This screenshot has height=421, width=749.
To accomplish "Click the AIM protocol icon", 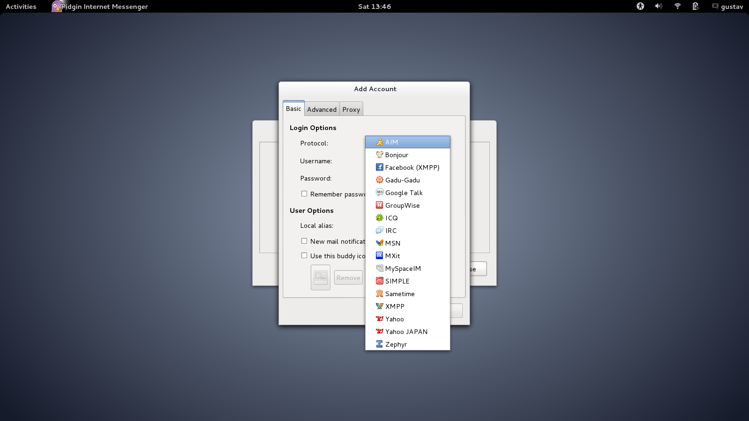I will [380, 142].
